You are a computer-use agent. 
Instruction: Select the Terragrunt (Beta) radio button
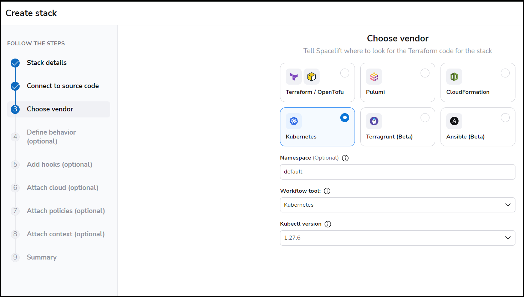tap(425, 117)
